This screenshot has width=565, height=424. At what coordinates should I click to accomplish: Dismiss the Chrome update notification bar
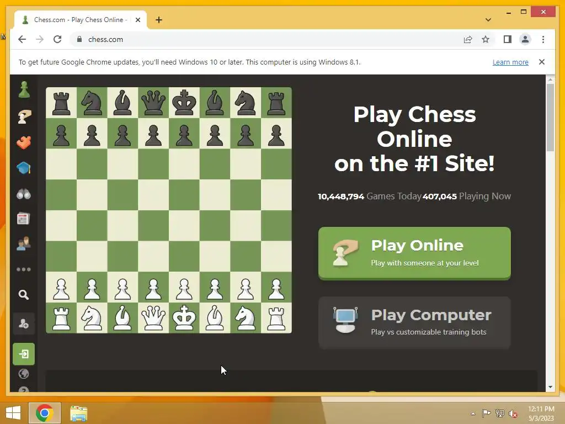pyautogui.click(x=542, y=62)
